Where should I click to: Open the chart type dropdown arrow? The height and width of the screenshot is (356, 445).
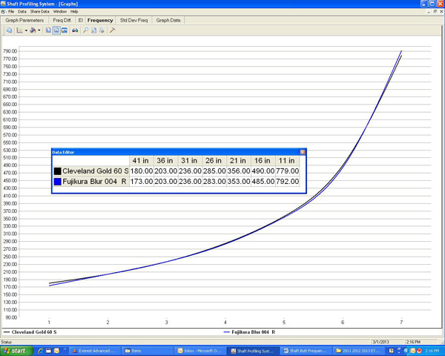click(x=26, y=30)
